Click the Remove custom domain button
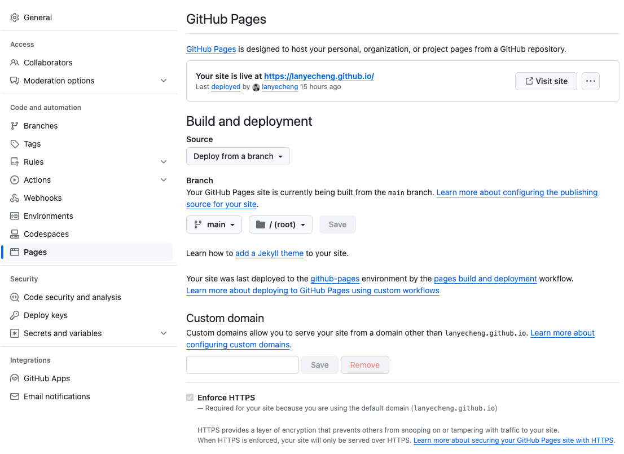Viewport: 624px width, 454px height. coord(365,365)
